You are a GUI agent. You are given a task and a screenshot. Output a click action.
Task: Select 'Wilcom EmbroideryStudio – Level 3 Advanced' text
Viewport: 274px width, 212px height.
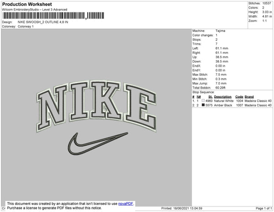[x=35, y=10]
